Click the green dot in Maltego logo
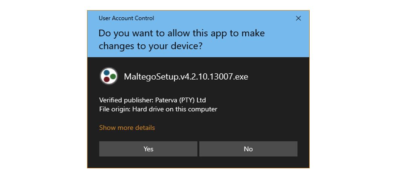Screen dimensions: 405x177 click(113, 76)
